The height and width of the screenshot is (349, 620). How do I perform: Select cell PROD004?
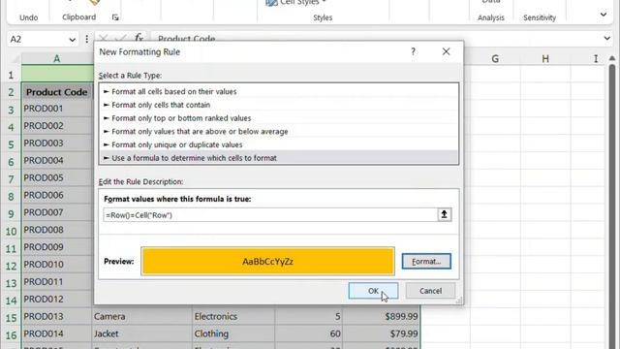pyautogui.click(x=57, y=160)
